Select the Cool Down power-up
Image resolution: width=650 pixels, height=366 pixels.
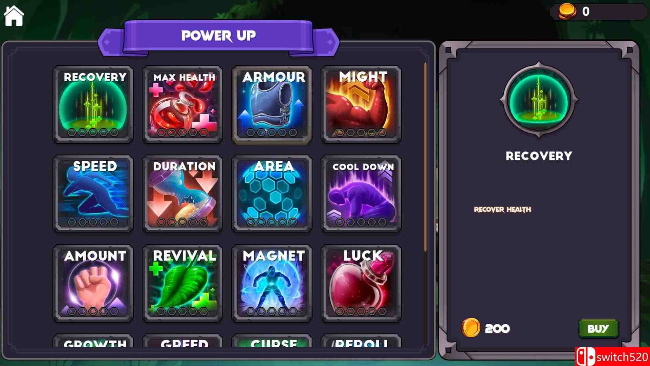361,194
